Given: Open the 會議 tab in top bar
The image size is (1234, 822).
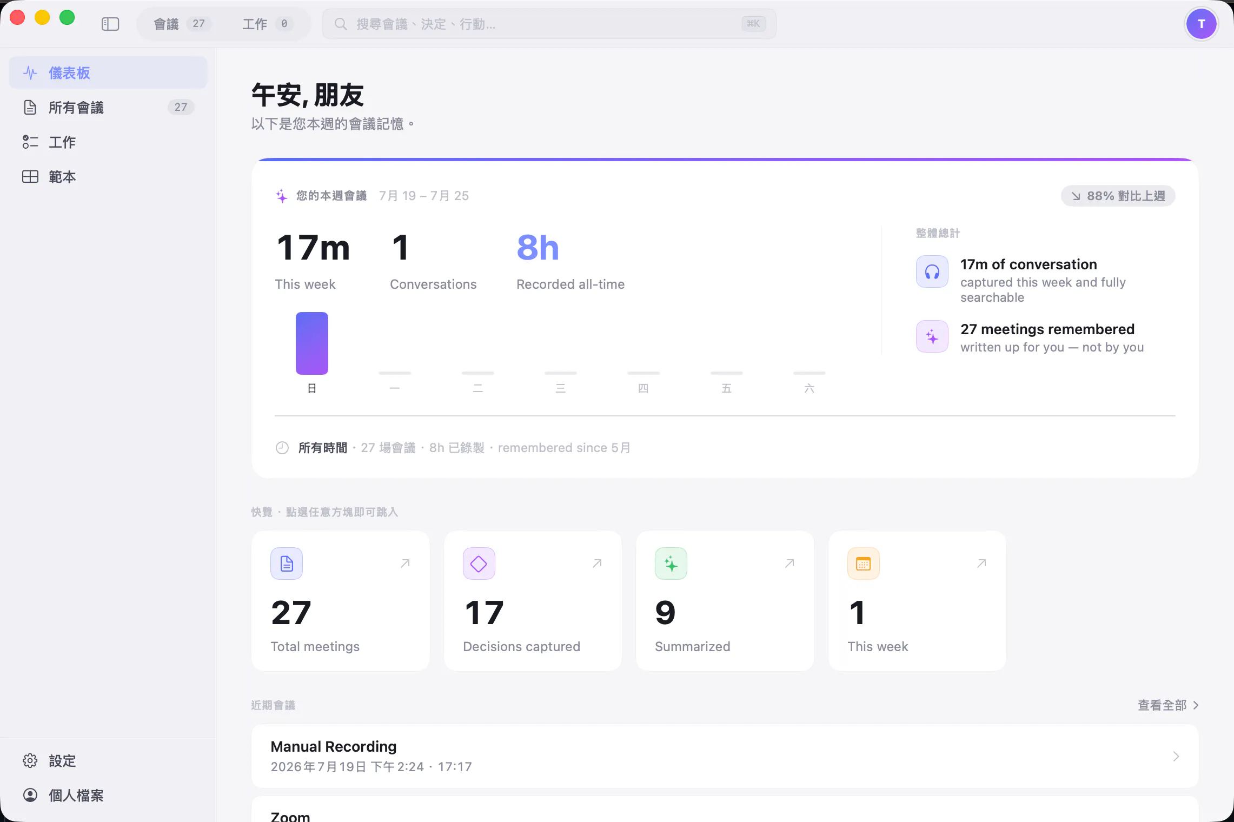Looking at the screenshot, I should 182,24.
